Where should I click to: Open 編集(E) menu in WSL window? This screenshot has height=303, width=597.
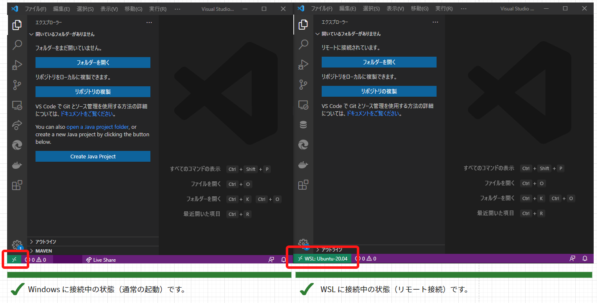pos(348,8)
